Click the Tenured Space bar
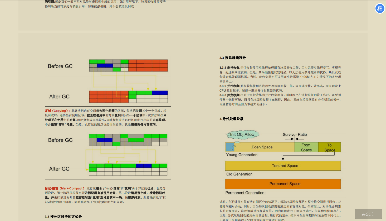Viewport: 386px width, 221px height. (283, 166)
